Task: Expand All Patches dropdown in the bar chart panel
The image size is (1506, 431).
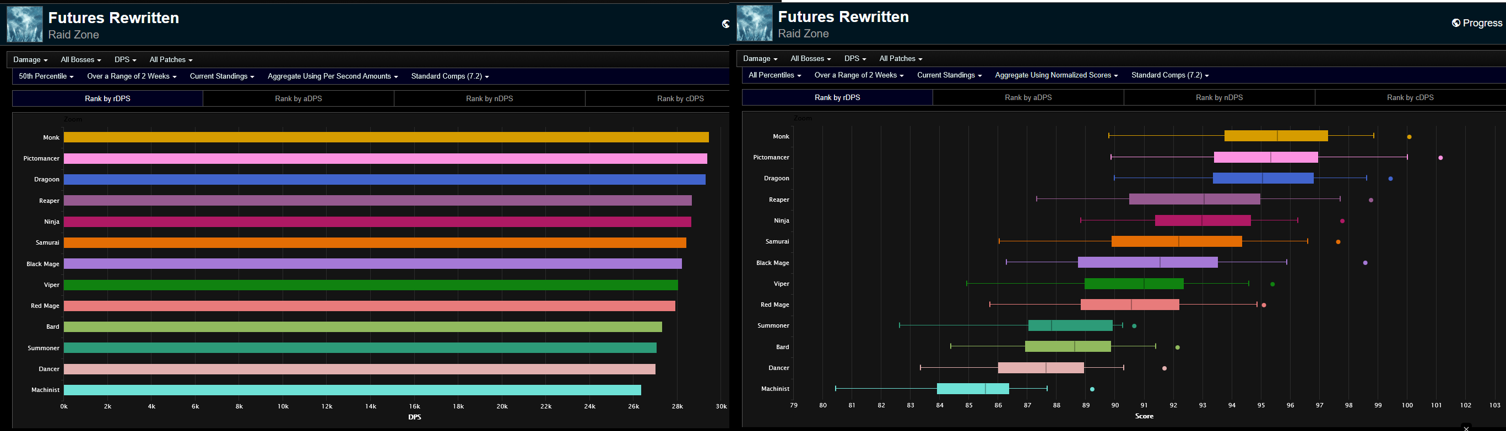Action: pos(171,59)
